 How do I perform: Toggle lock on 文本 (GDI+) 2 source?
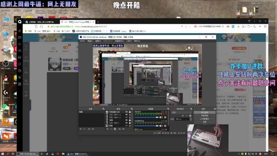coord(130,117)
